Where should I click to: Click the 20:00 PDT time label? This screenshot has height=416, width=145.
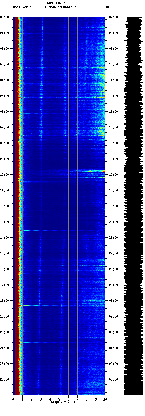tap(4, 332)
